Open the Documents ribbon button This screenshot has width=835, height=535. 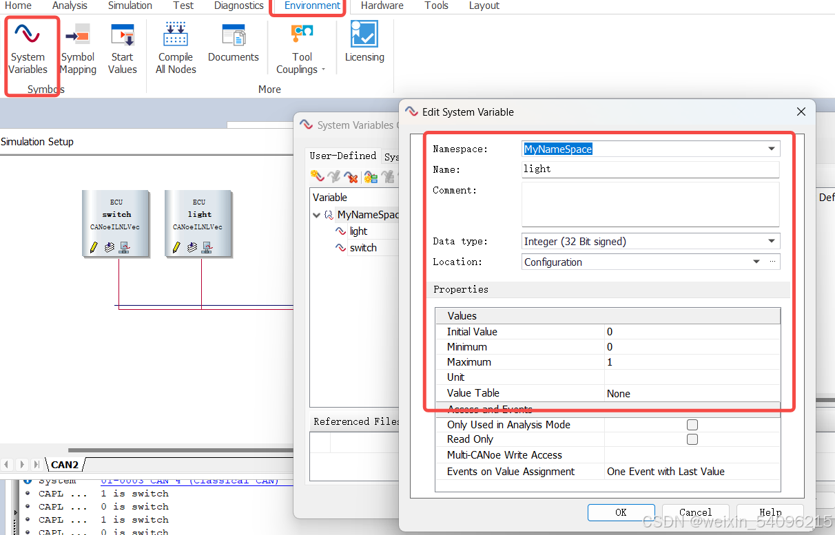[234, 43]
